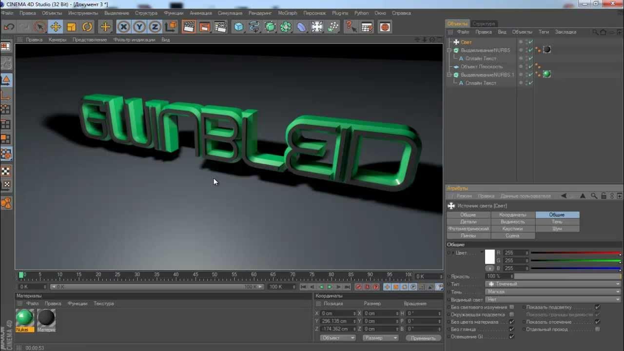The width and height of the screenshot is (624, 351).
Task: Open the scene environment objects icon
Action: pyautogui.click(x=317, y=27)
